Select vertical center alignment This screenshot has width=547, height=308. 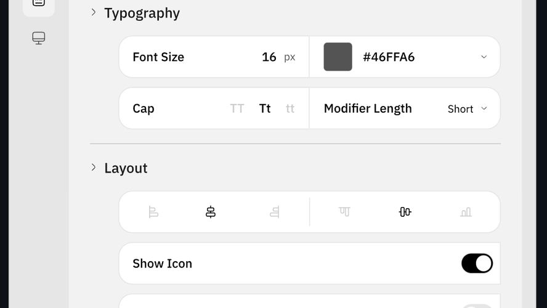pyautogui.click(x=405, y=212)
